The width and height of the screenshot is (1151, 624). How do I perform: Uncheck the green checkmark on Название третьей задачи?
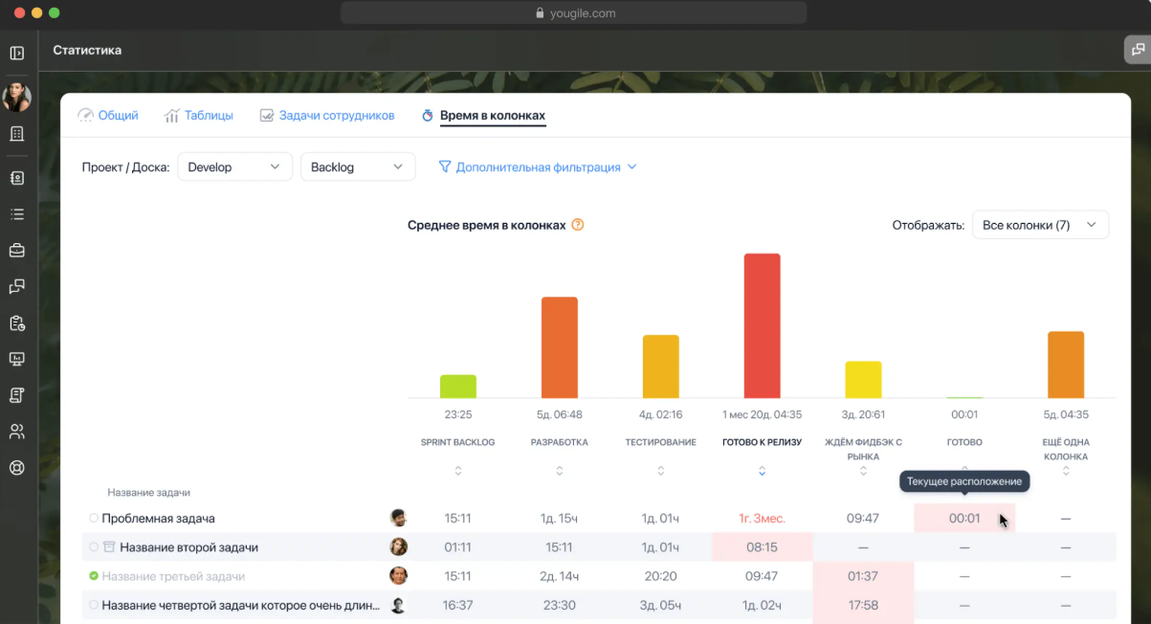(x=94, y=576)
